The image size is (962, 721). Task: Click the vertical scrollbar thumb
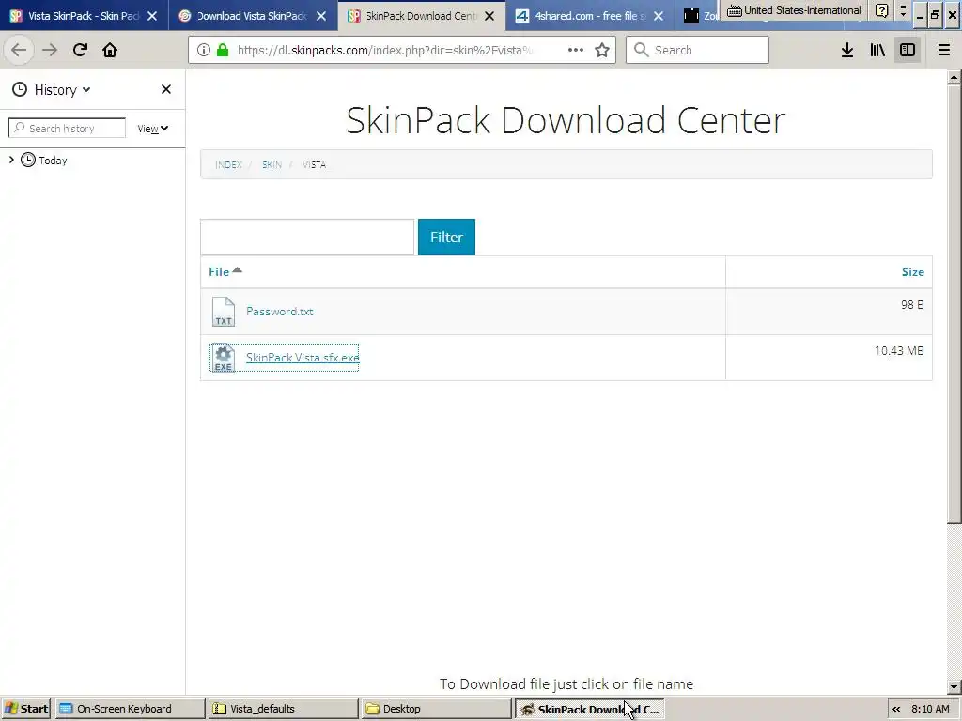[x=954, y=303]
